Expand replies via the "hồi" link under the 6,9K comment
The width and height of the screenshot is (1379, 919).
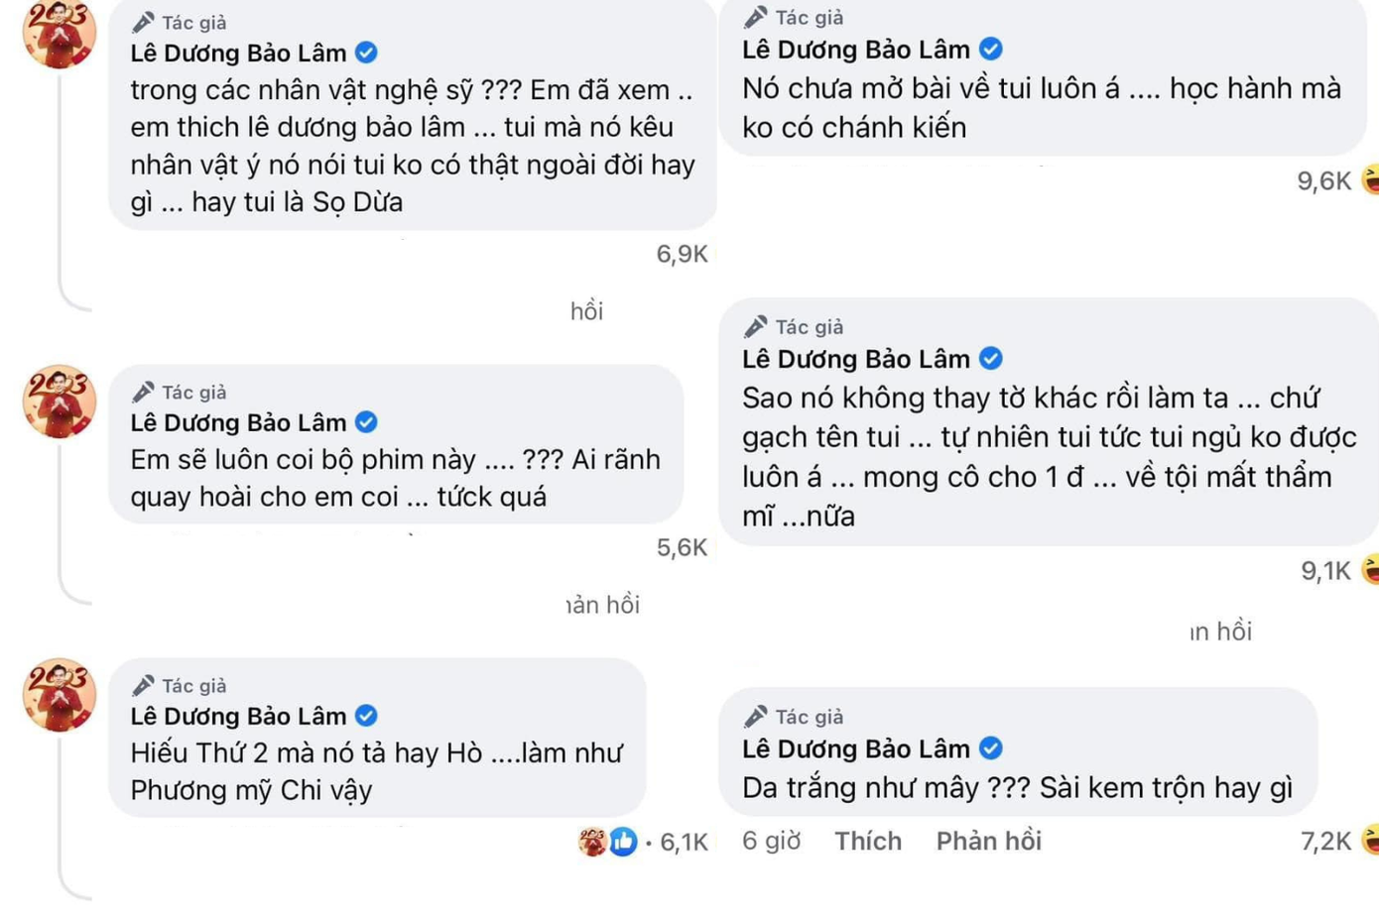589,310
